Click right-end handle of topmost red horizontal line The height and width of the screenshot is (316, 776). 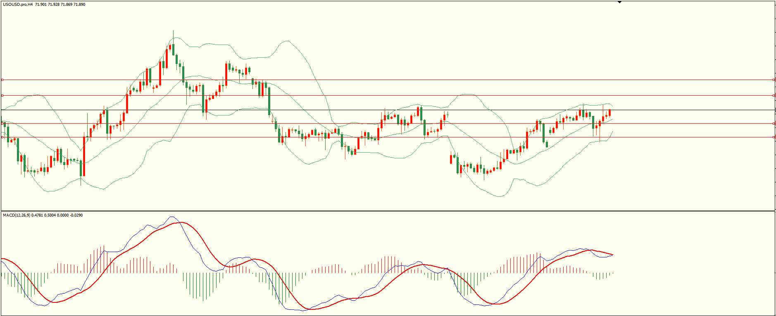coord(774,80)
